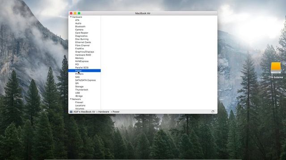
Task: Open the Bluetooth hardware entry
Action: (80, 27)
